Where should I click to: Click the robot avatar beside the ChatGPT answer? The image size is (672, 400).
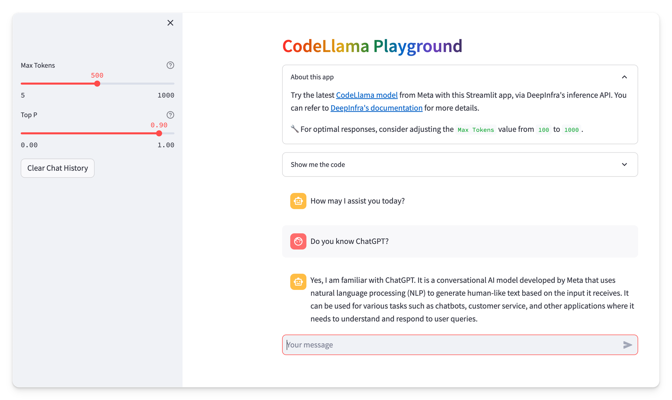[298, 282]
